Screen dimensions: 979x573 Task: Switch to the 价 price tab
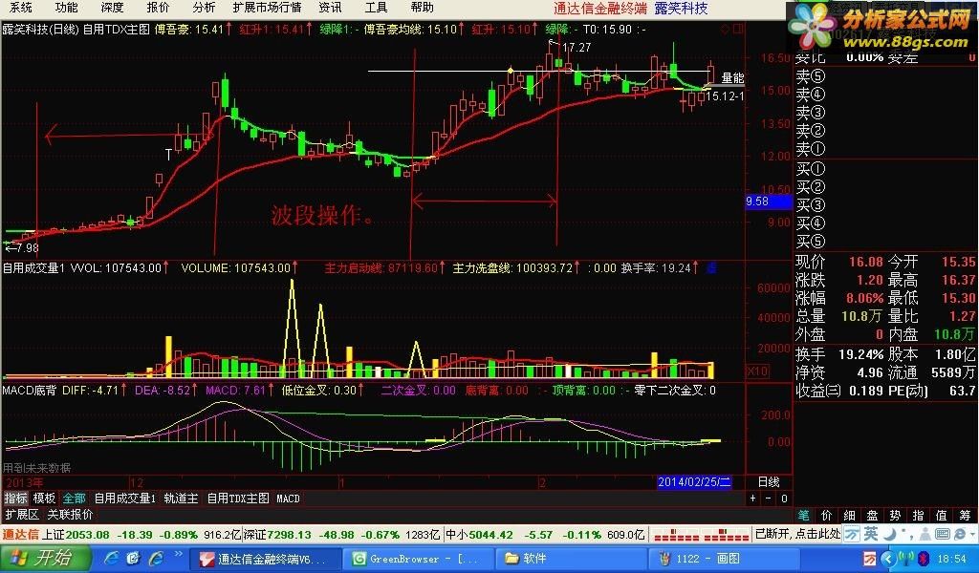click(x=827, y=515)
